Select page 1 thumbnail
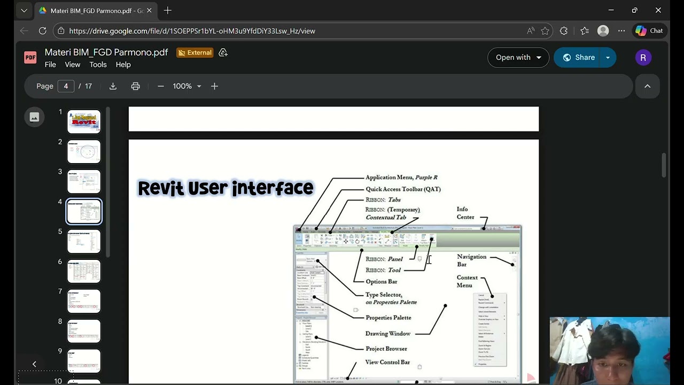The image size is (684, 385). pyautogui.click(x=84, y=122)
